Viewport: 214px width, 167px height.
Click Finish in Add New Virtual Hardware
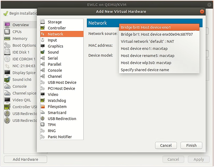[191, 145]
